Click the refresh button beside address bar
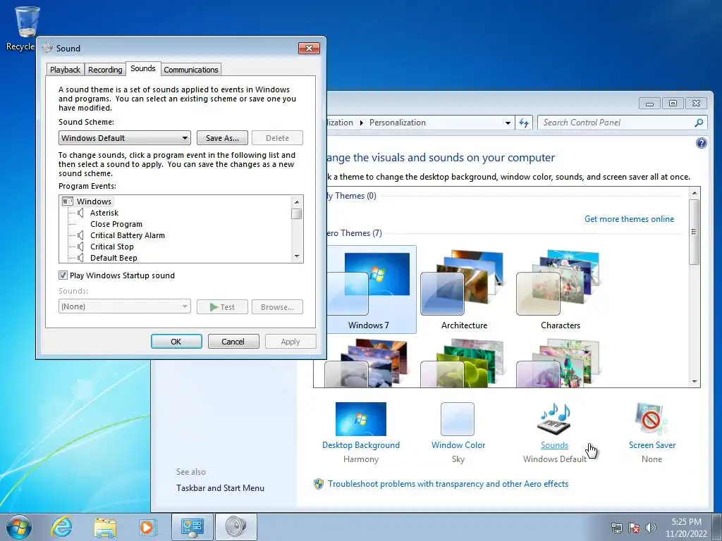The width and height of the screenshot is (722, 541). click(524, 123)
